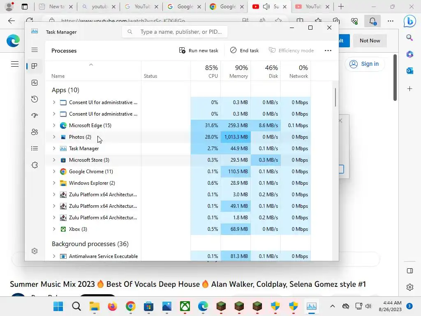Sort processes by Memory column

236,71
